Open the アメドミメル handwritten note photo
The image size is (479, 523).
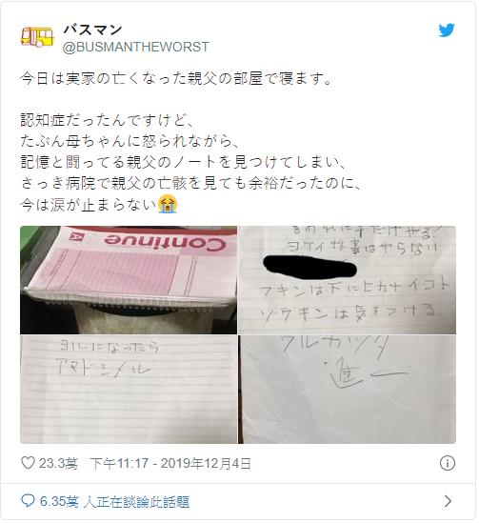click(129, 390)
